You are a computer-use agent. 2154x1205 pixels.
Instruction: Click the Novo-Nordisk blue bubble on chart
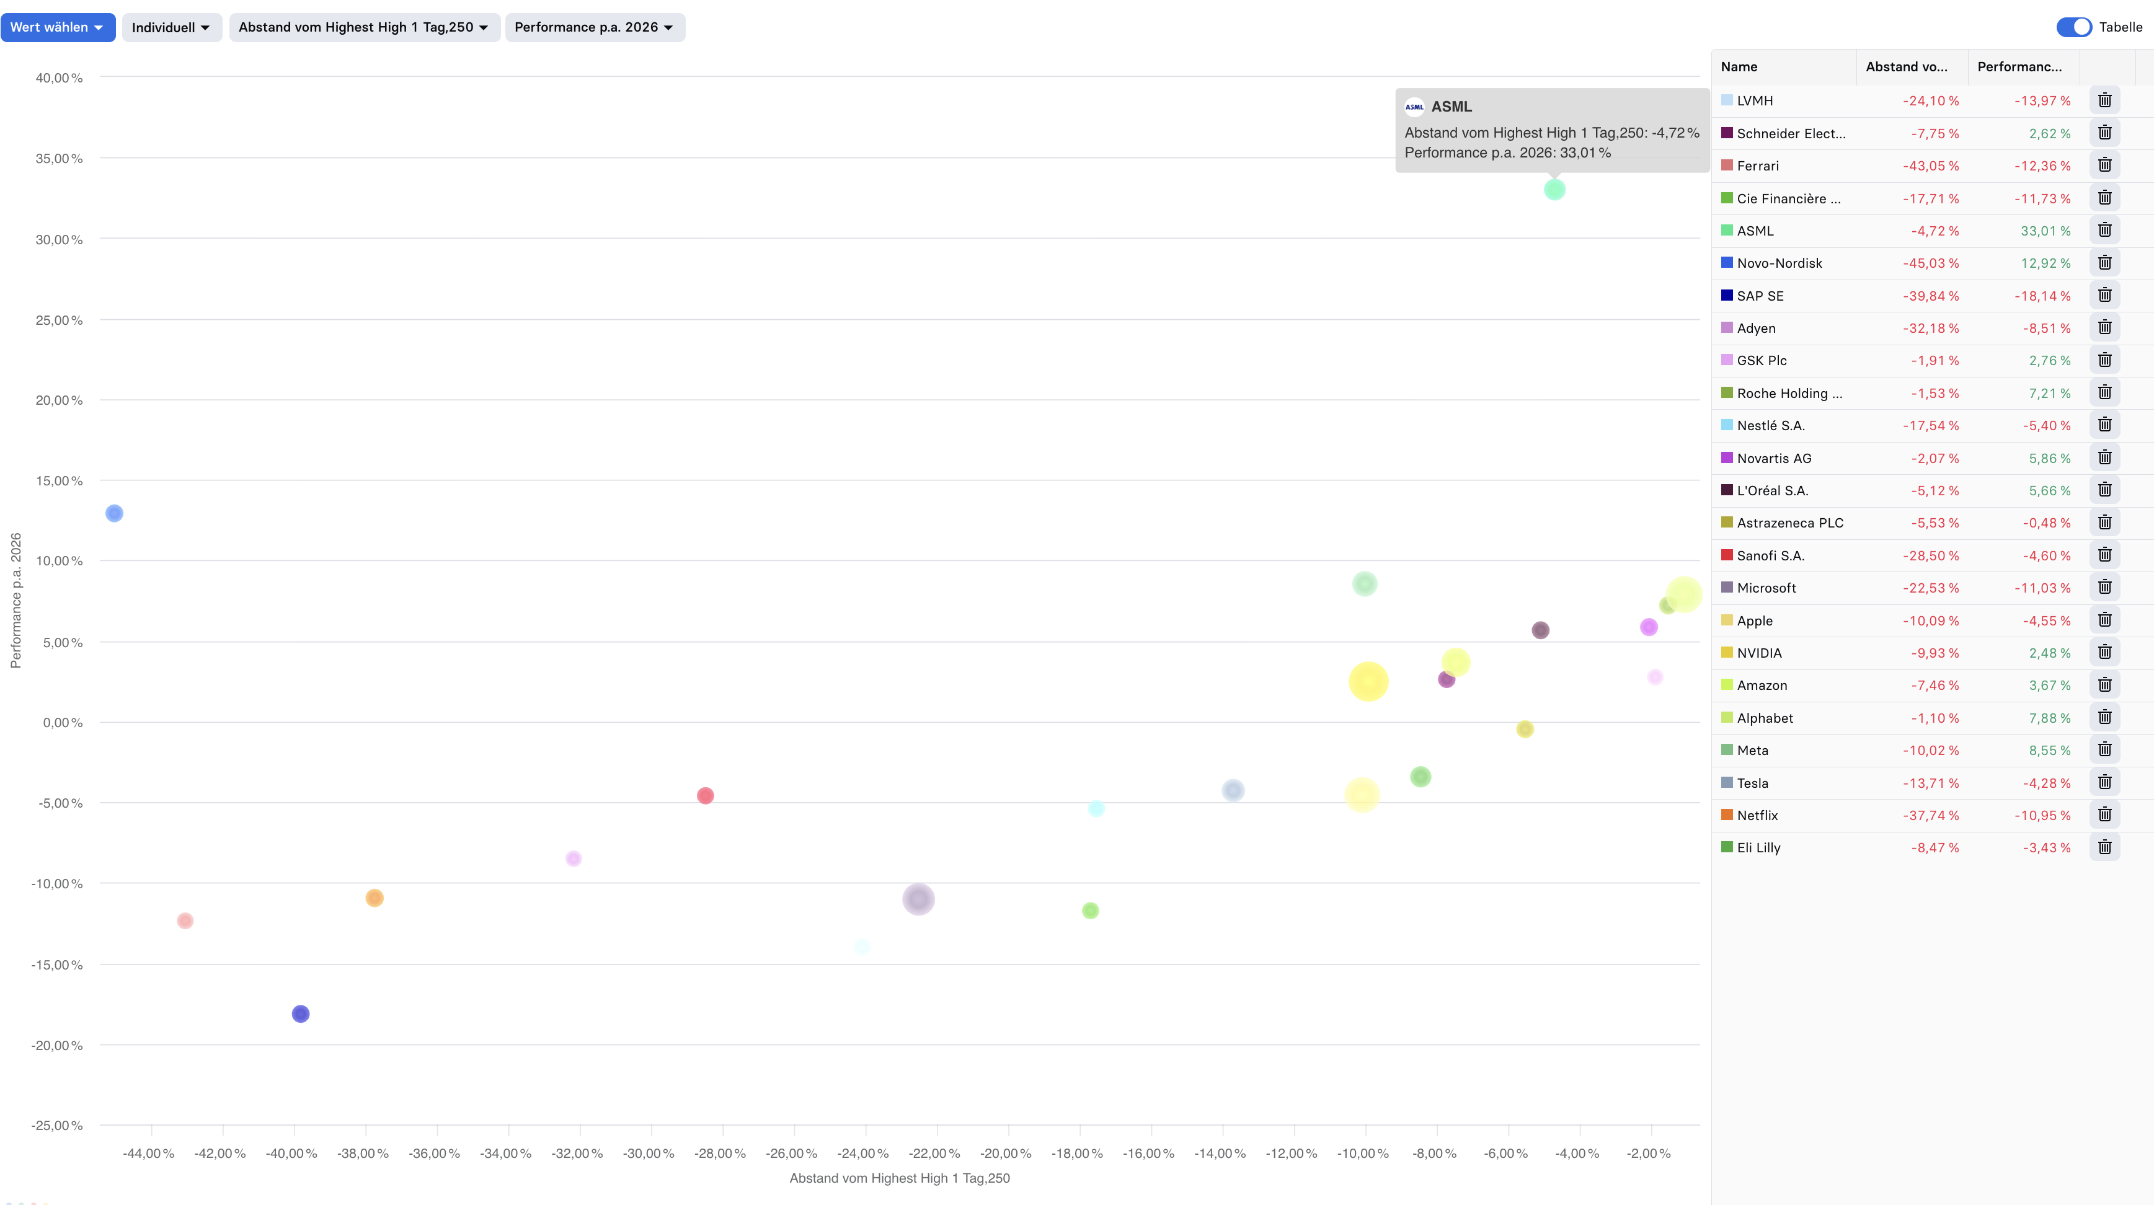click(x=115, y=513)
